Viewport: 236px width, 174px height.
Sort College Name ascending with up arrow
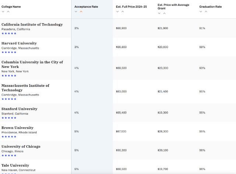click(x=8, y=11)
